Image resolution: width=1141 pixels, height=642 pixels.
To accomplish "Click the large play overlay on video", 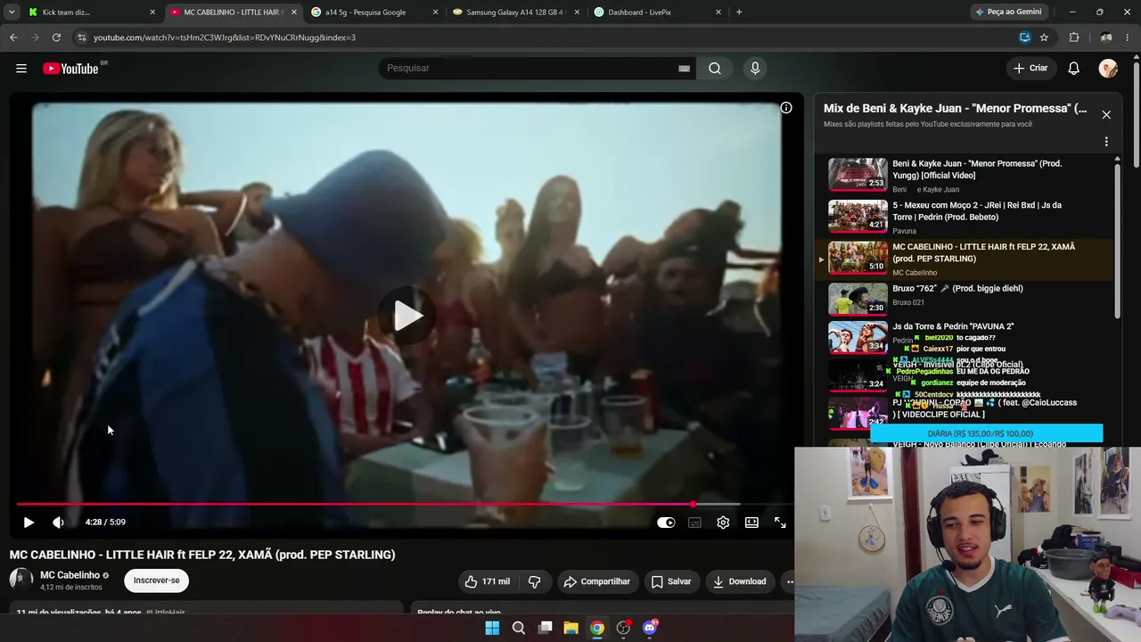I will pos(407,316).
